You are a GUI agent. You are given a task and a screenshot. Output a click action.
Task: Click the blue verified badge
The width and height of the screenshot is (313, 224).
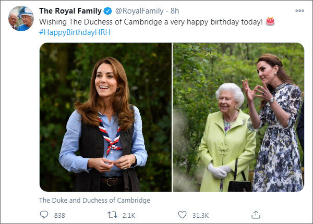click(108, 11)
